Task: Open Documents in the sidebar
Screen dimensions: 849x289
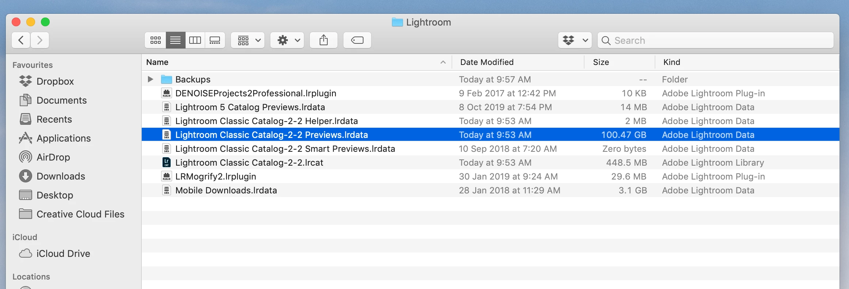Action: [x=53, y=100]
